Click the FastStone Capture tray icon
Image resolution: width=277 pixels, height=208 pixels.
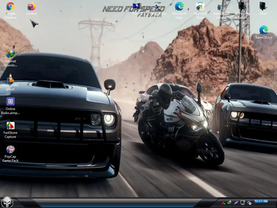tap(223, 203)
